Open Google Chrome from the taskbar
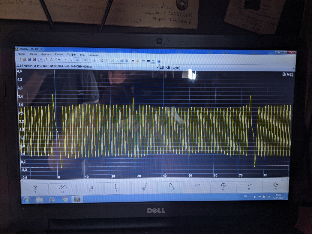Image resolution: width=312 pixels, height=234 pixels. click(65, 199)
